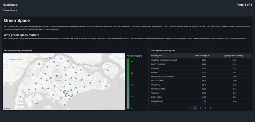Click the 'Park Coverage (%)' legend title

coord(134,56)
